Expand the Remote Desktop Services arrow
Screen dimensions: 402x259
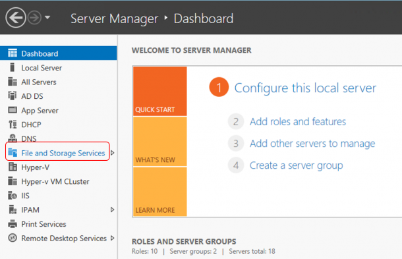[x=112, y=238]
